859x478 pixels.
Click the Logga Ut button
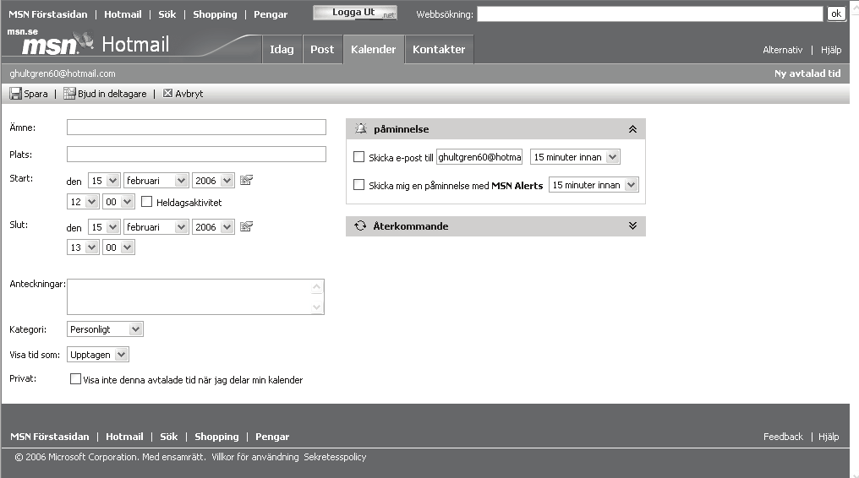(355, 13)
